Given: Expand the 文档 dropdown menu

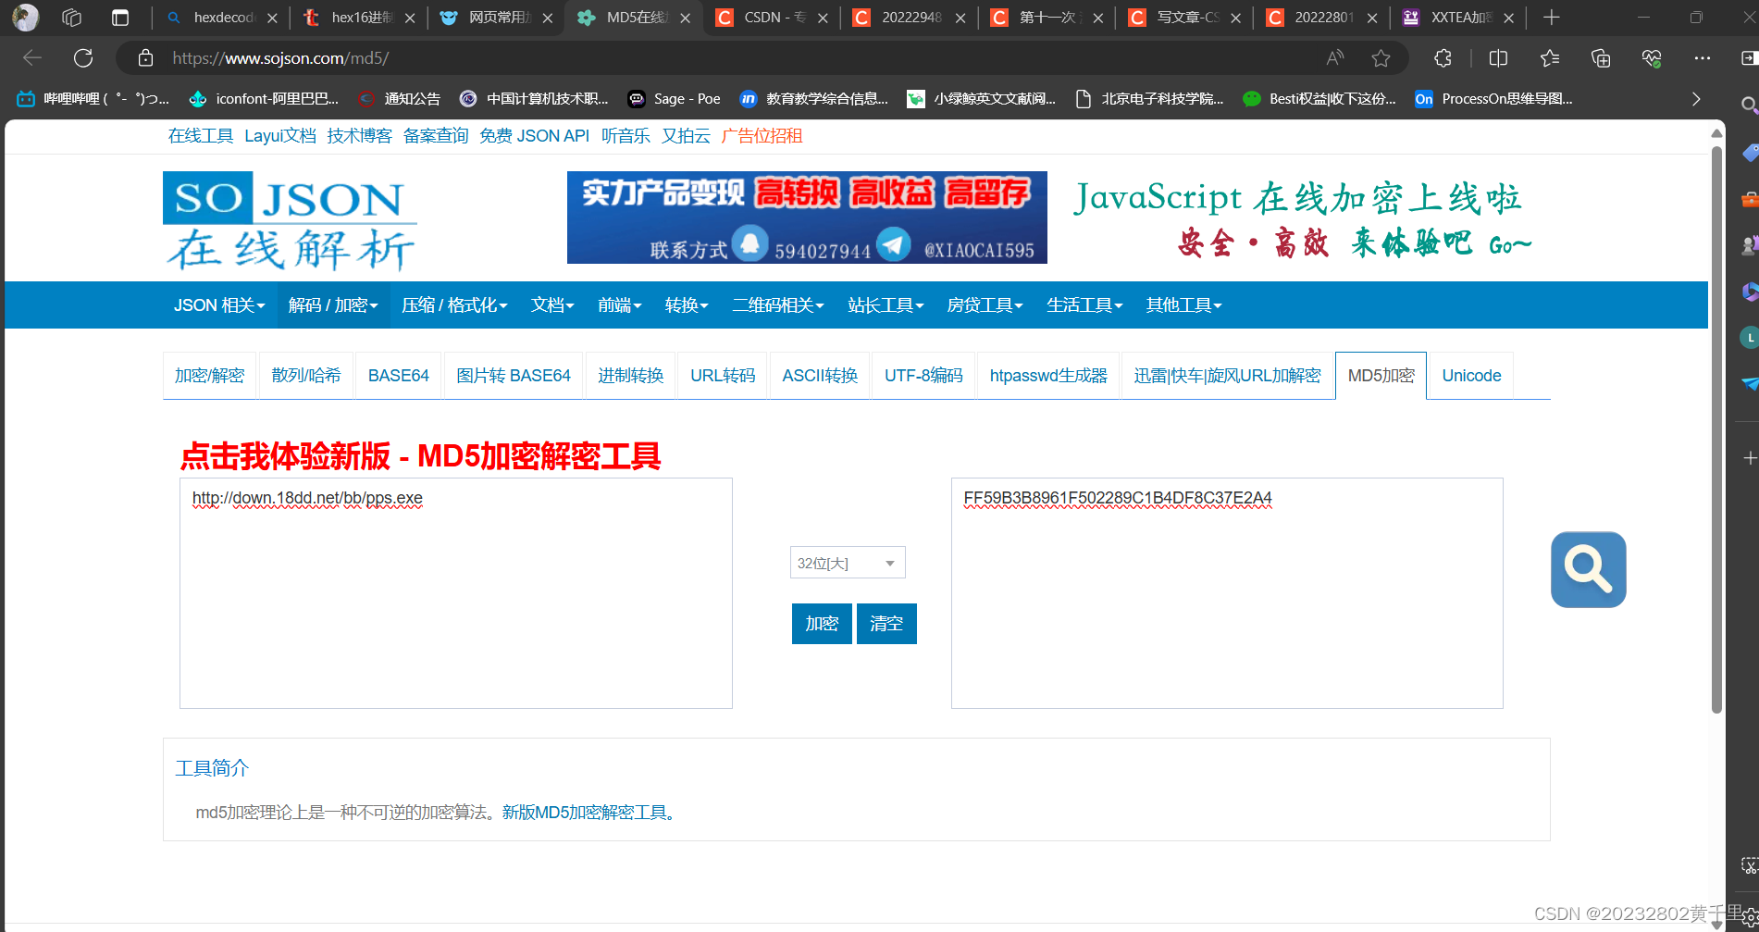Looking at the screenshot, I should pos(552,305).
